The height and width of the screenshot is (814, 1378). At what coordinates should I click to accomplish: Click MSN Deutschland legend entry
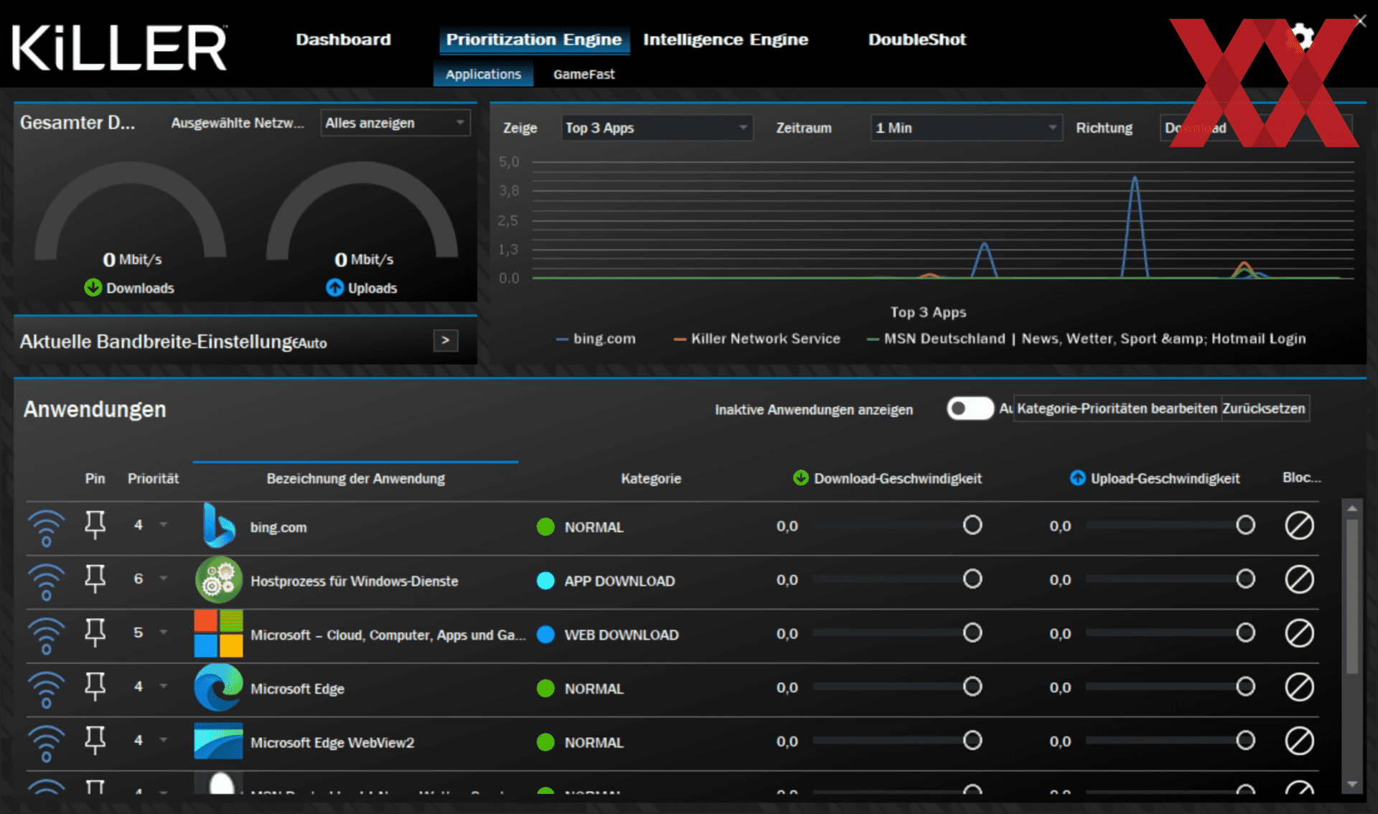pyautogui.click(x=1087, y=339)
